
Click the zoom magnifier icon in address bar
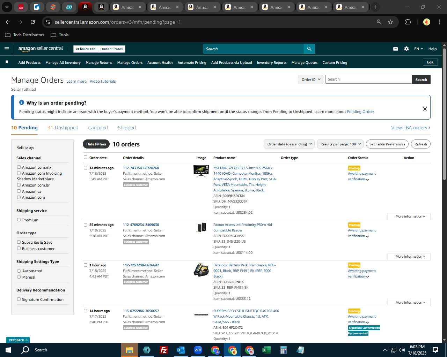click(379, 22)
